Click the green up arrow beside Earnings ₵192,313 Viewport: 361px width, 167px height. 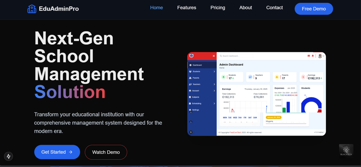321,78
